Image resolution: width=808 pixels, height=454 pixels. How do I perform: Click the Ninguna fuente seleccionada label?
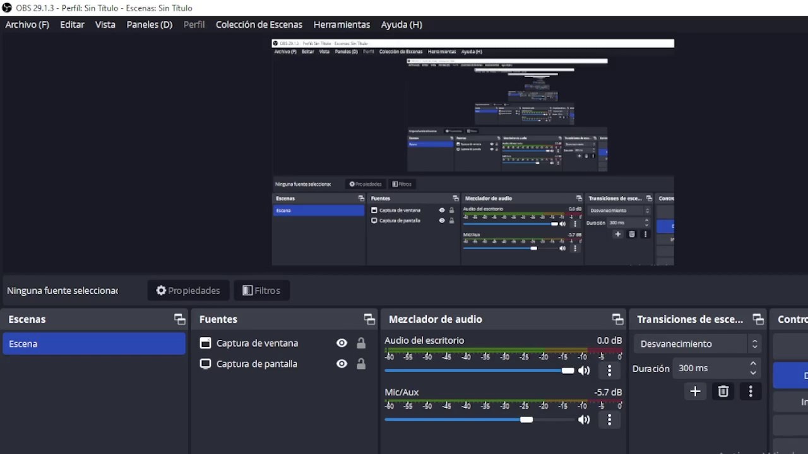62,291
